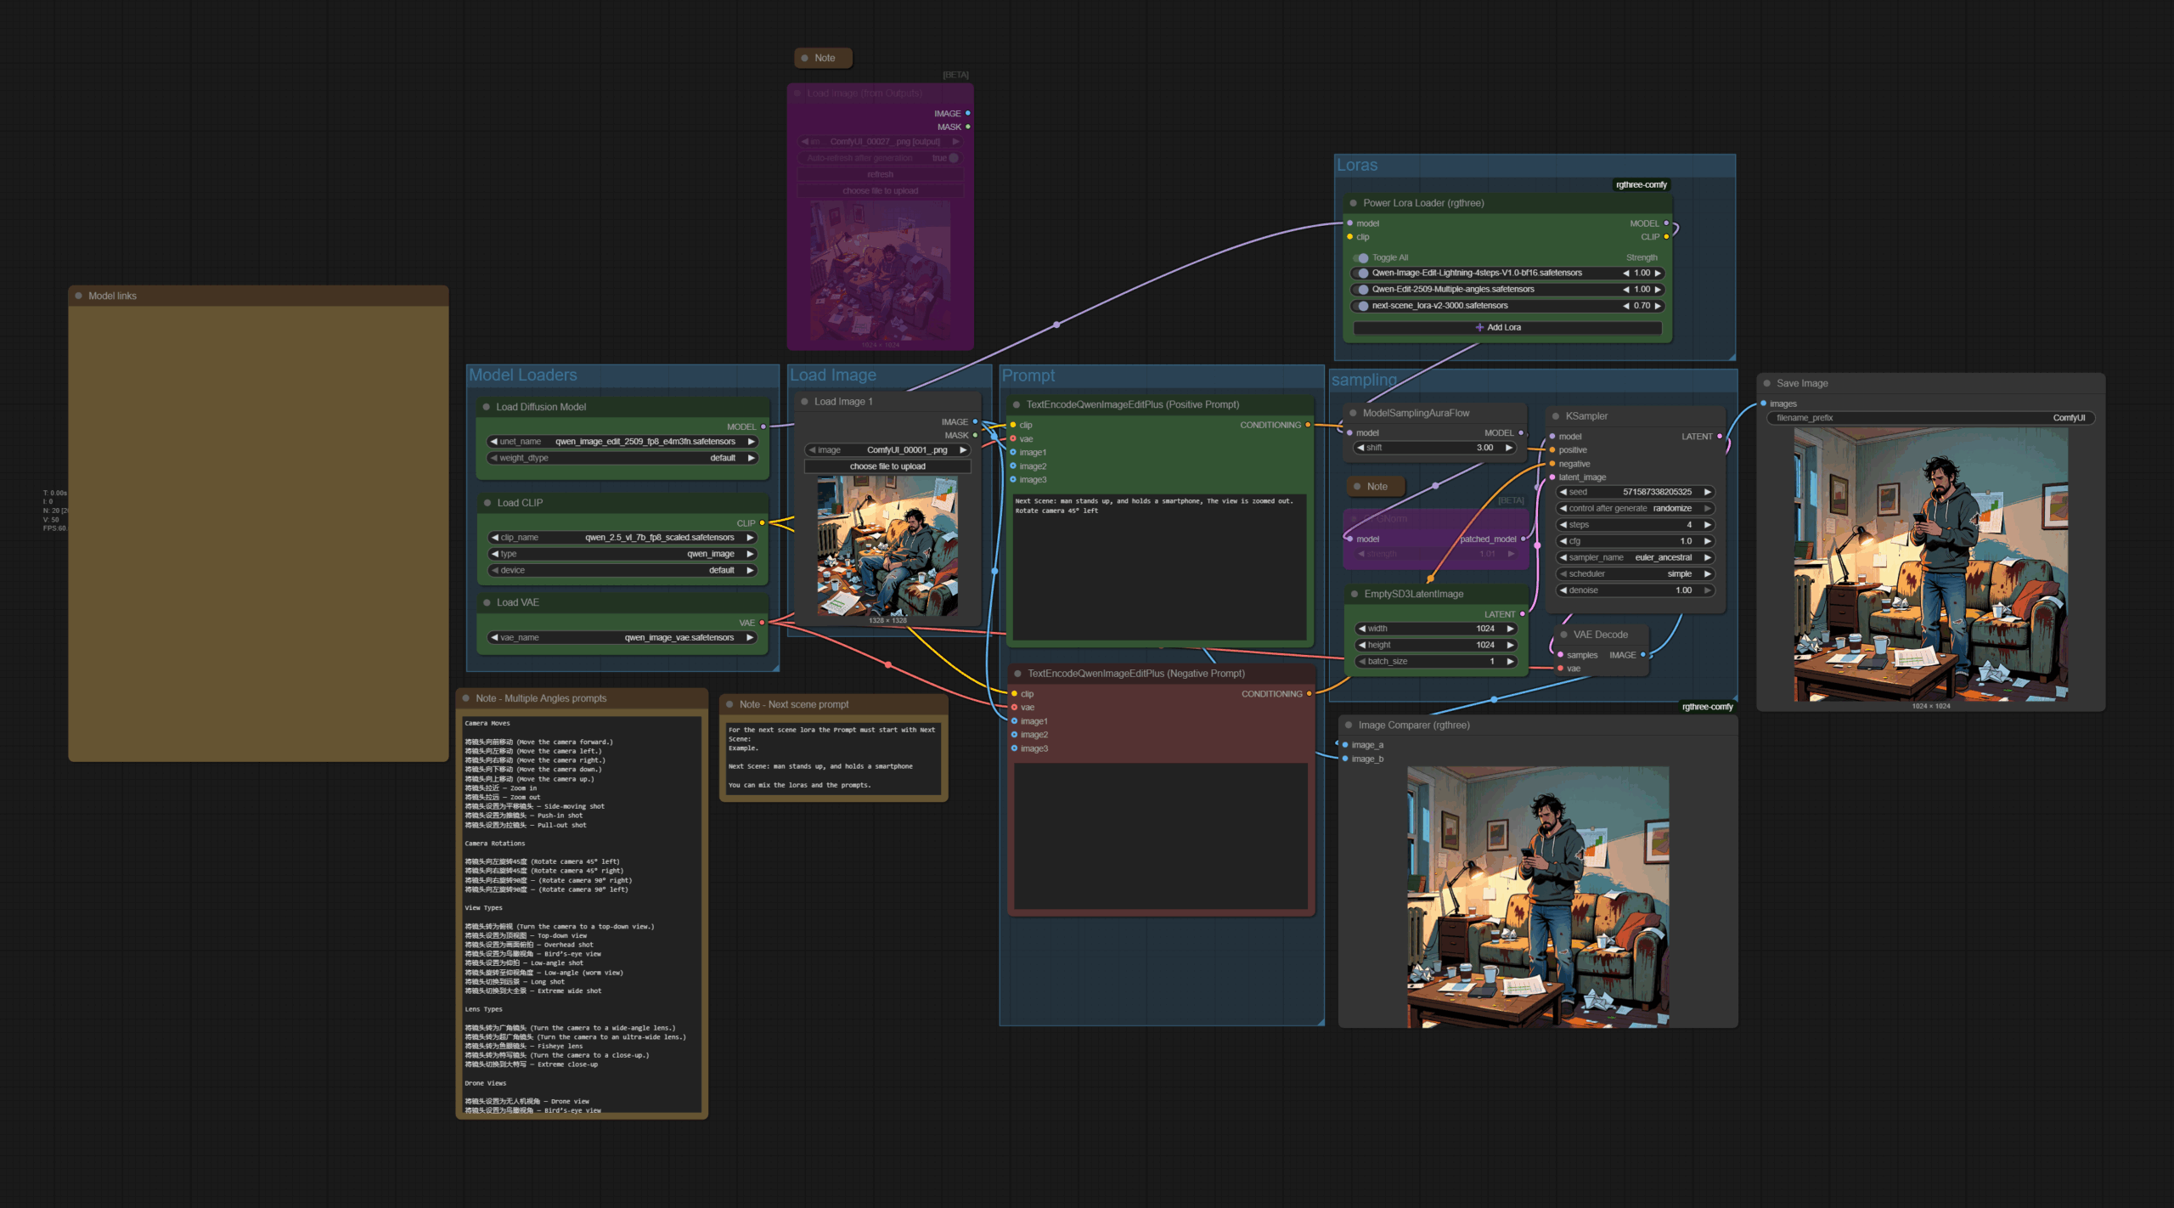Image resolution: width=2174 pixels, height=1208 pixels.
Task: Increase steps value with right arrow
Action: (x=1707, y=525)
